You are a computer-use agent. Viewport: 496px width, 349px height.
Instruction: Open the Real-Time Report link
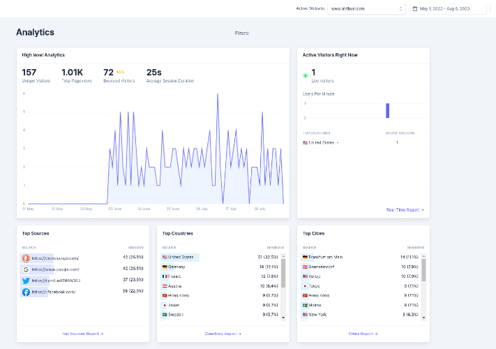[405, 210]
